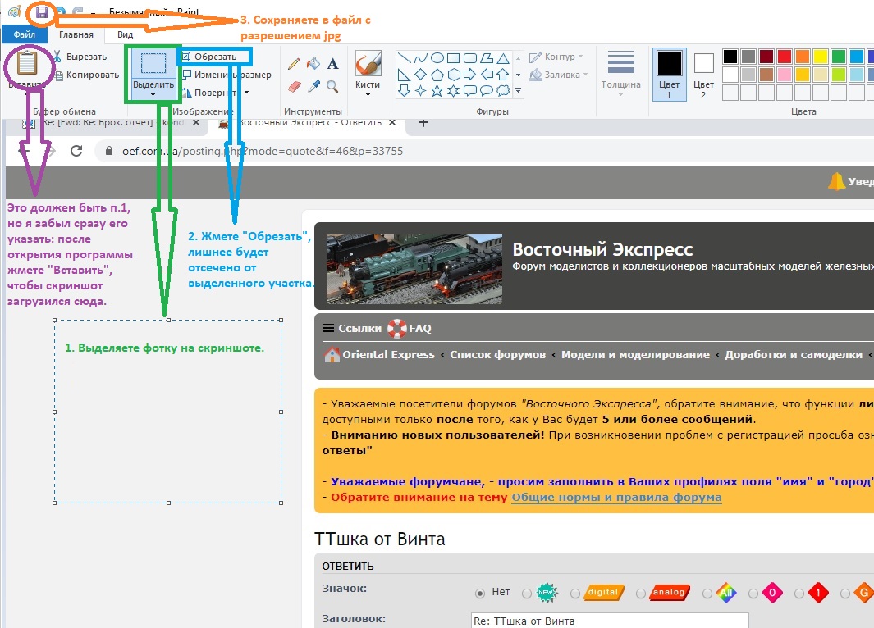
Task: Select the Oval shape
Action: pos(437,58)
